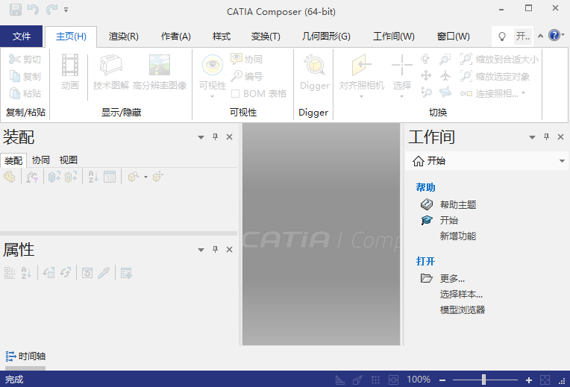Collapse the ribbon with the up arrow

[x=541, y=36]
